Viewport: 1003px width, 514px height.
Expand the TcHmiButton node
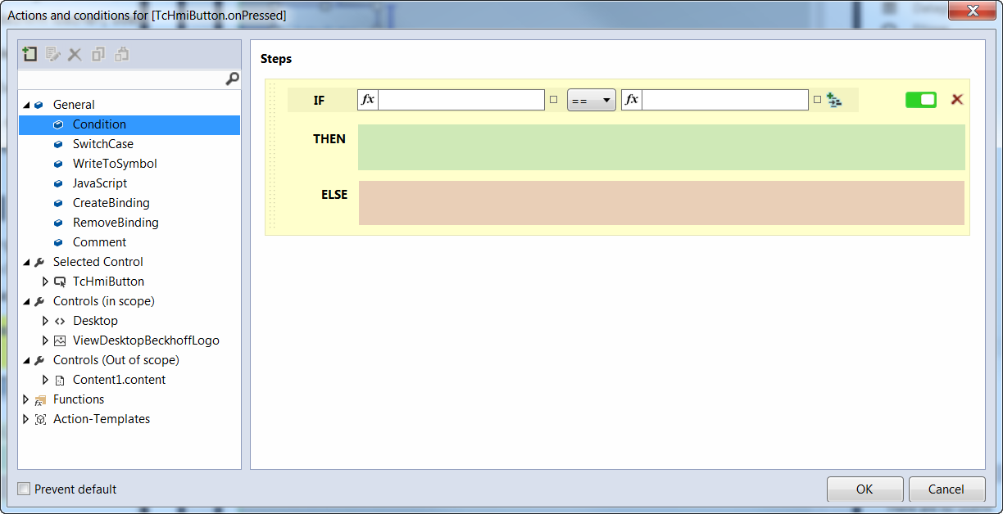(46, 282)
